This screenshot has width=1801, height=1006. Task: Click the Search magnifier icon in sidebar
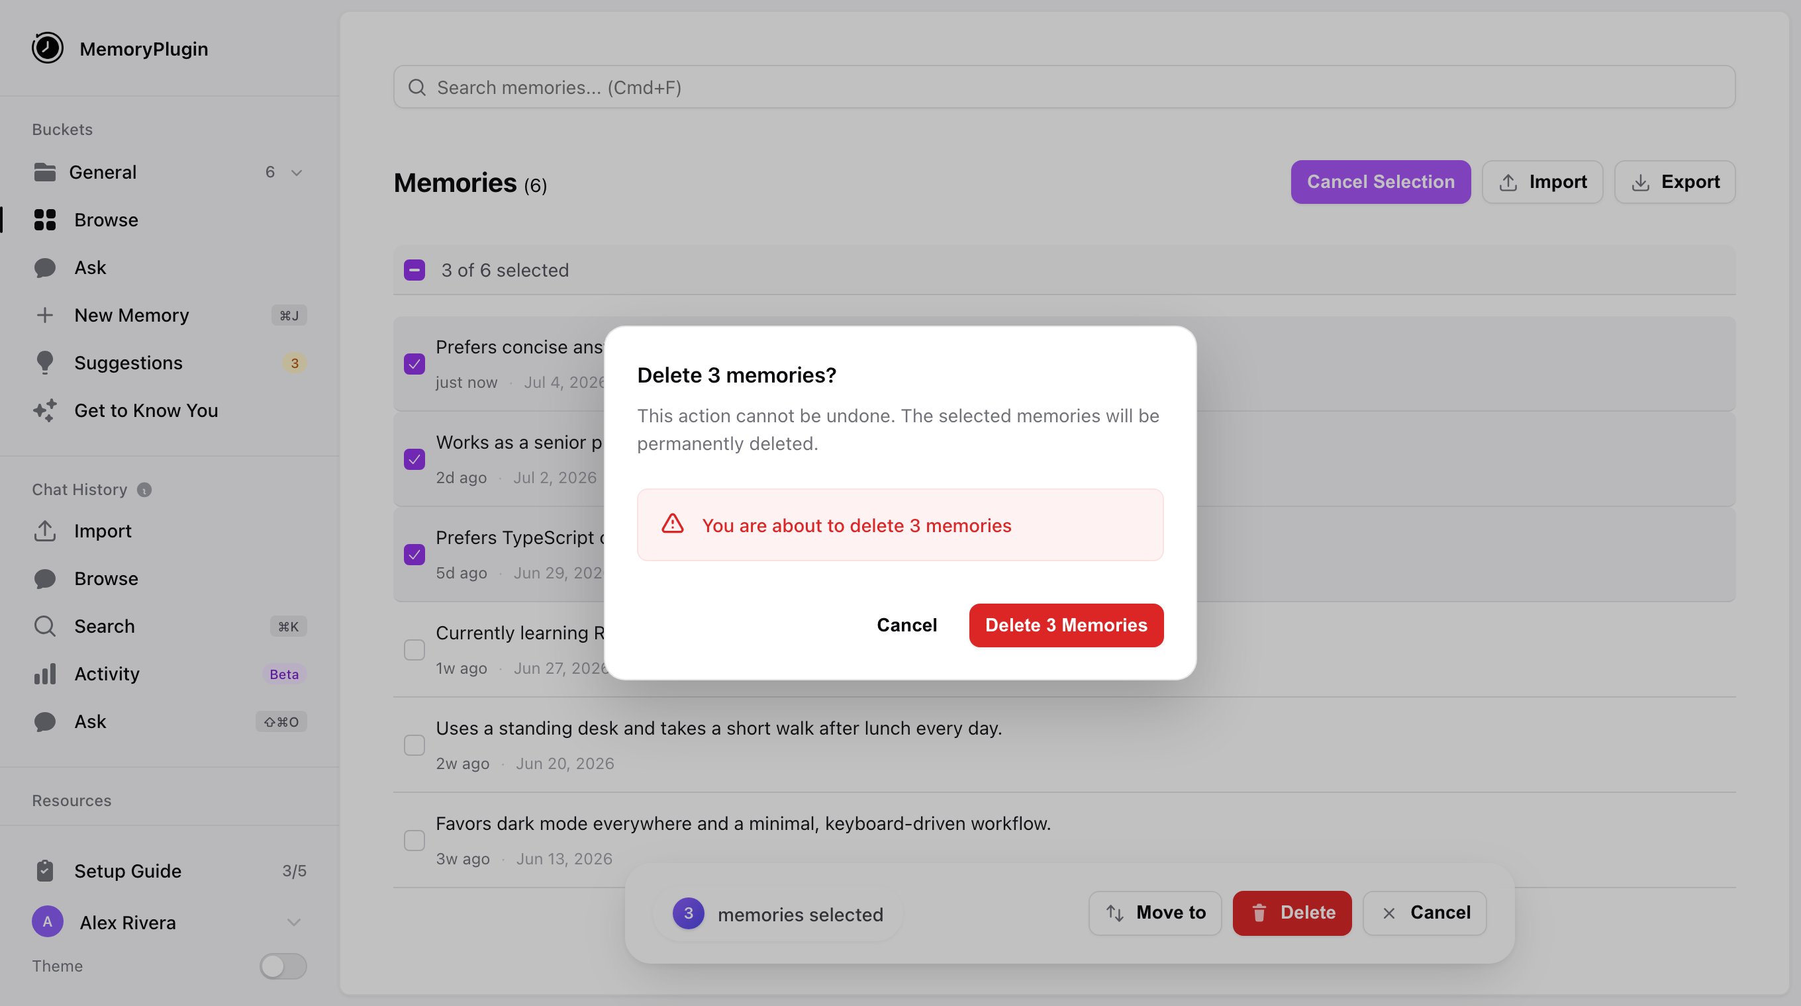(x=45, y=626)
